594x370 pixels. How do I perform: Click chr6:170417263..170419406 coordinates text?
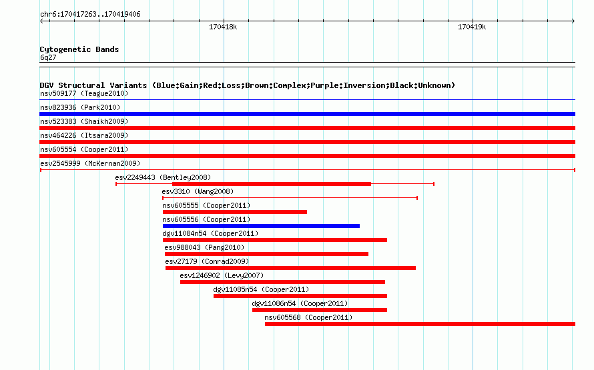[90, 14]
